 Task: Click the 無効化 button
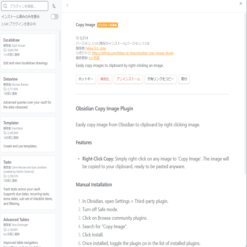pyautogui.click(x=105, y=79)
